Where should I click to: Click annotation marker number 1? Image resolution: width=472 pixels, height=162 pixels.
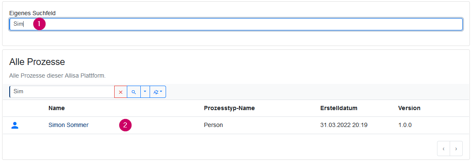39,24
